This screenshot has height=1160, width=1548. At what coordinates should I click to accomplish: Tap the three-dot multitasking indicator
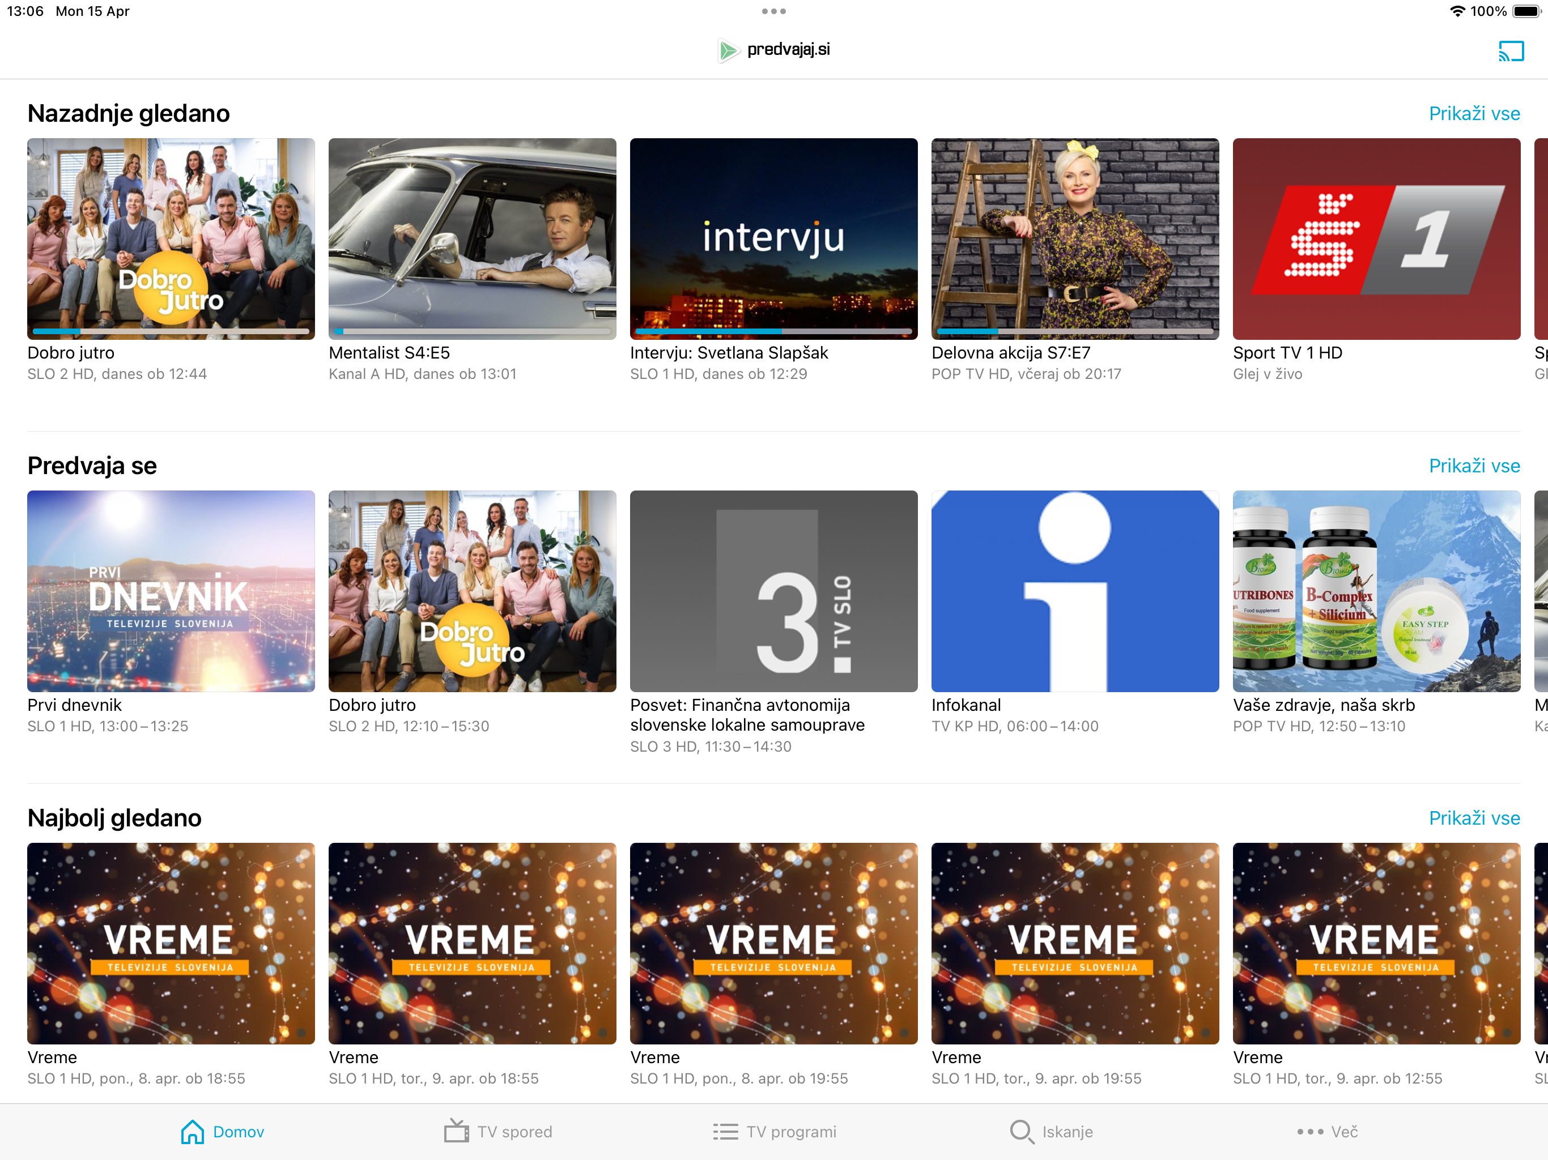[x=773, y=11]
